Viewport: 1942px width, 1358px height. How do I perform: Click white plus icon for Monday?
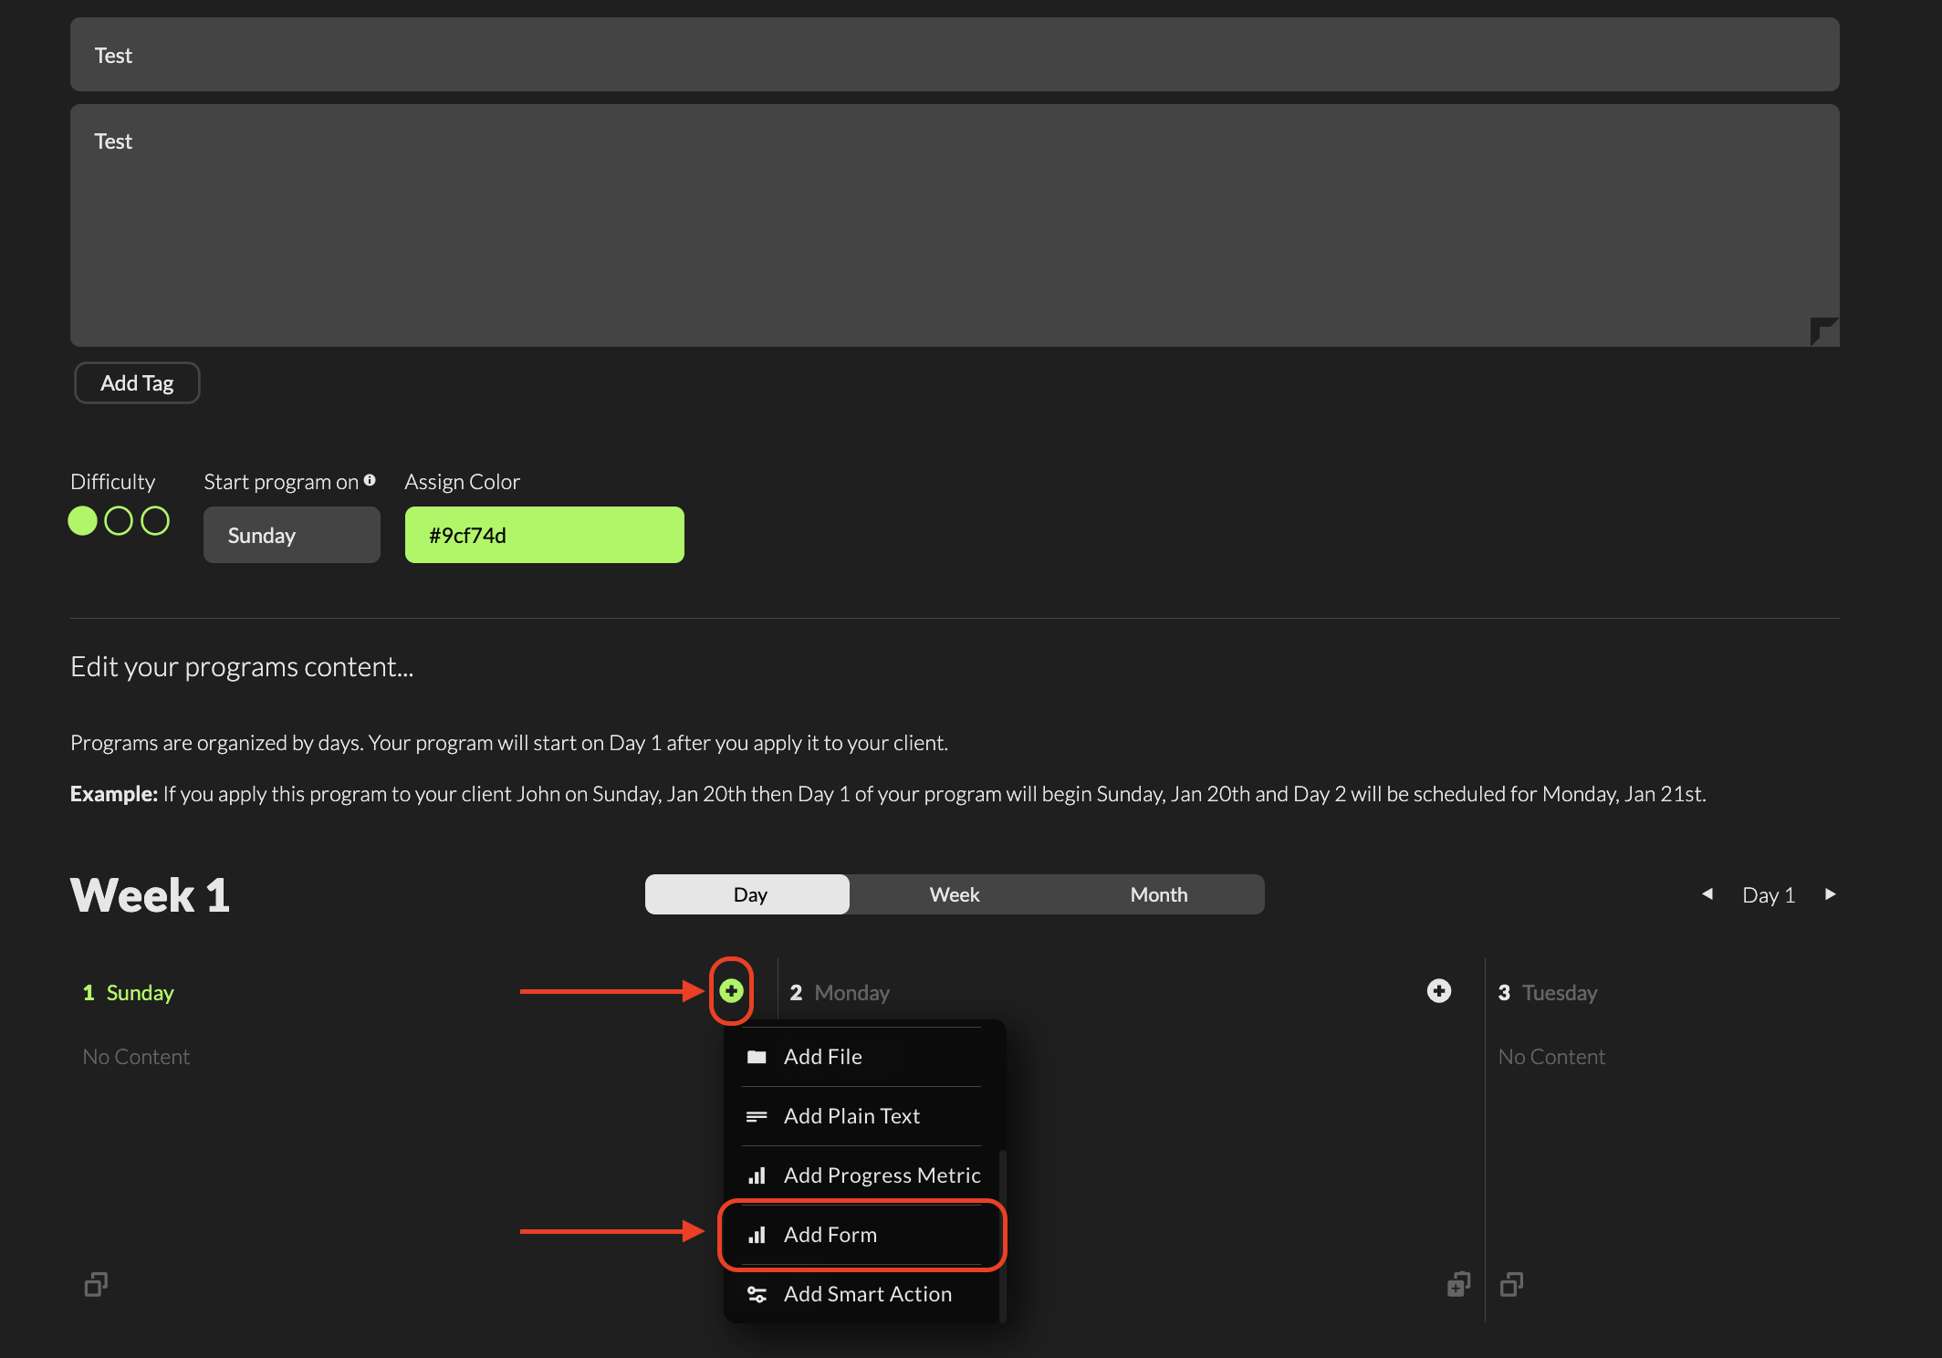point(1439,991)
